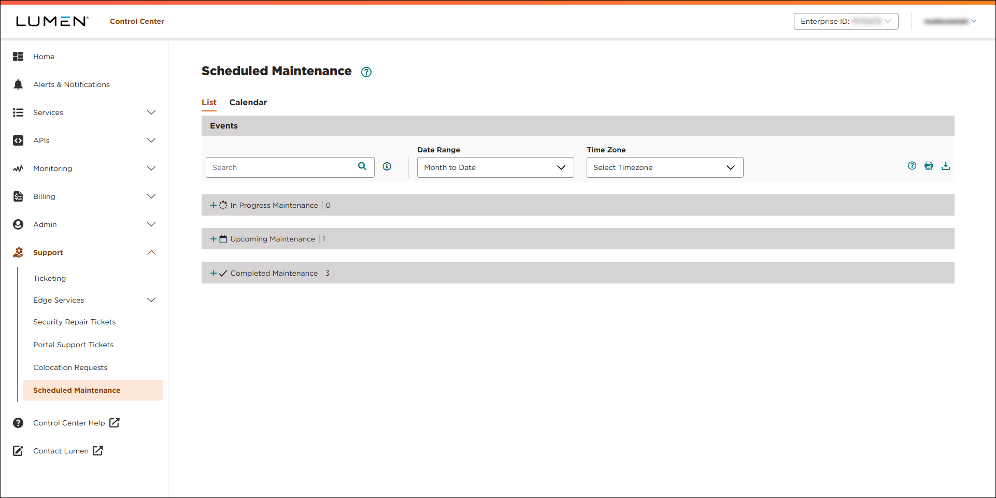This screenshot has width=996, height=498.
Task: Click the help question mark near the download icon
Action: (x=912, y=166)
